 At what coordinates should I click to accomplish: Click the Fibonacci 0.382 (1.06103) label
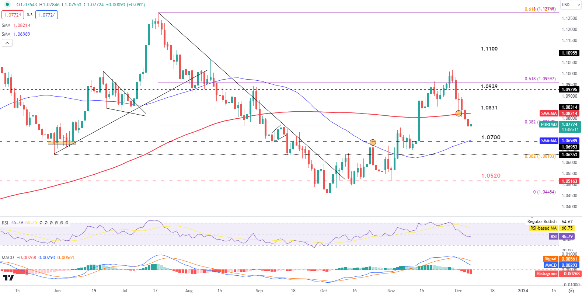[540, 156]
